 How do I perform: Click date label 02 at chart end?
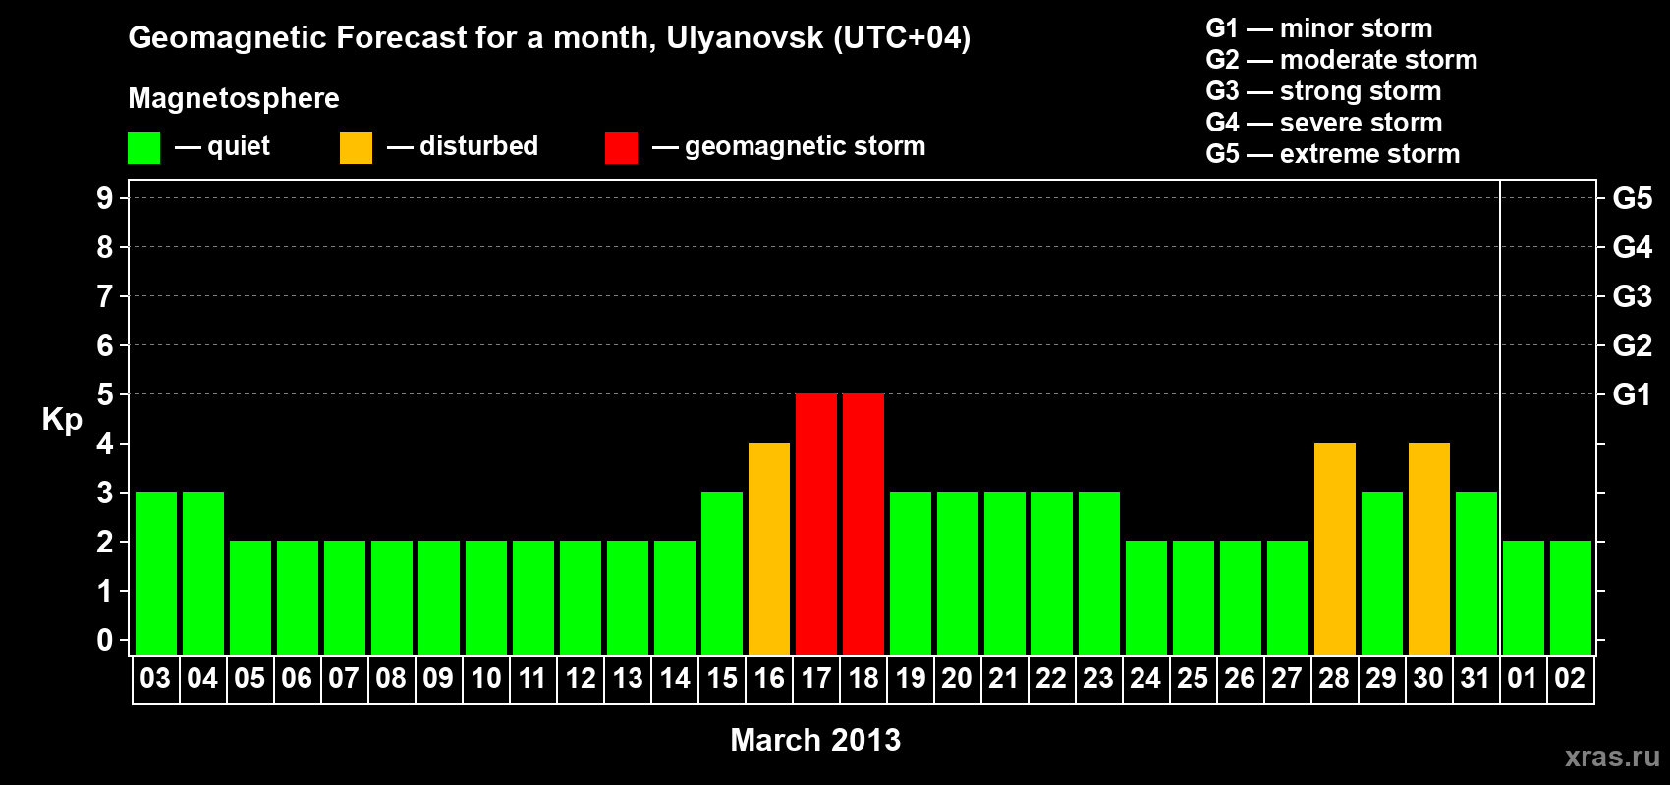[x=1570, y=678]
